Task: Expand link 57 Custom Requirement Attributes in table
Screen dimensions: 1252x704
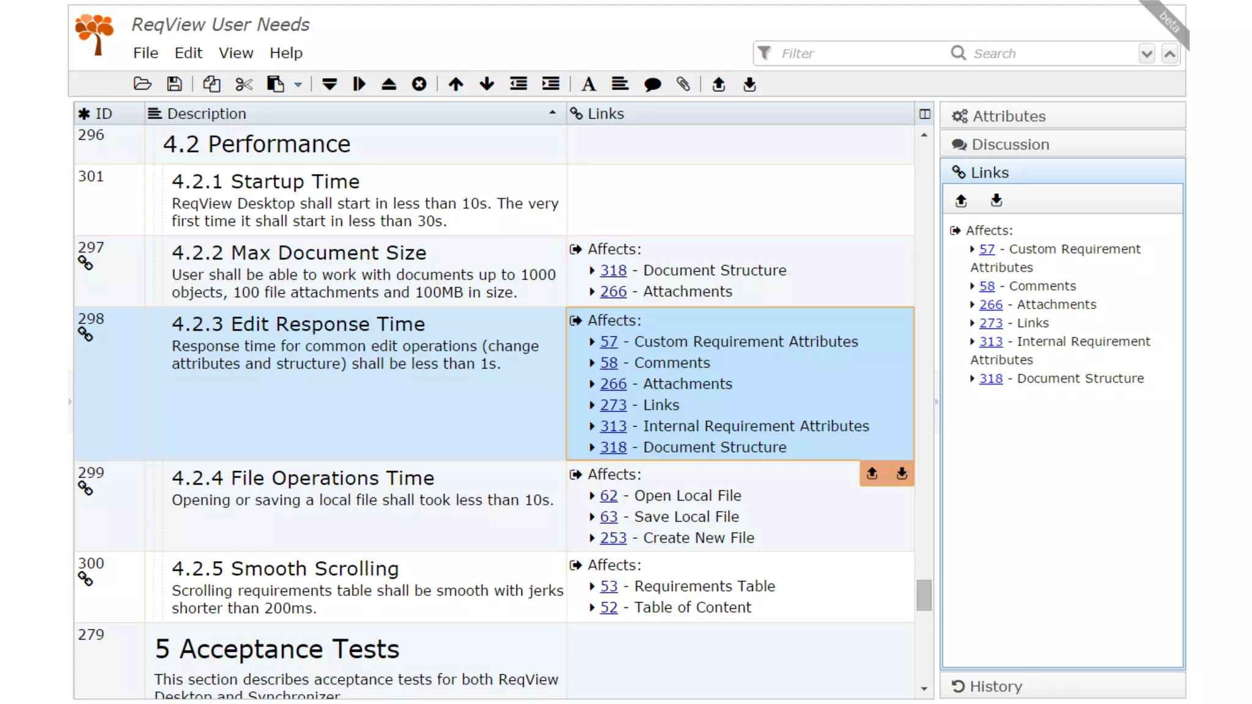Action: 592,342
